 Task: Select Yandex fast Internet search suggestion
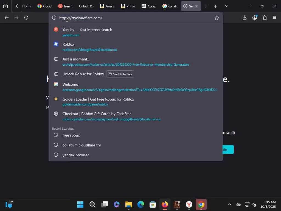pyautogui.click(x=136, y=32)
